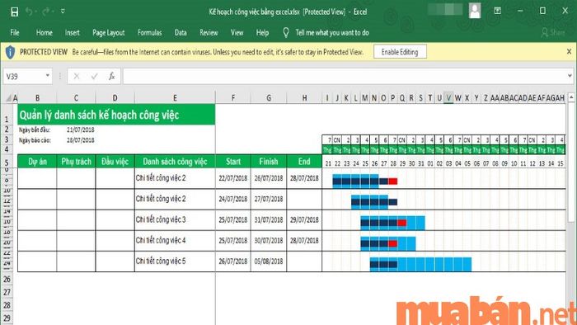Click the red Gantt cell in công việc 4 row
This screenshot has height=325, width=577.
[392, 243]
